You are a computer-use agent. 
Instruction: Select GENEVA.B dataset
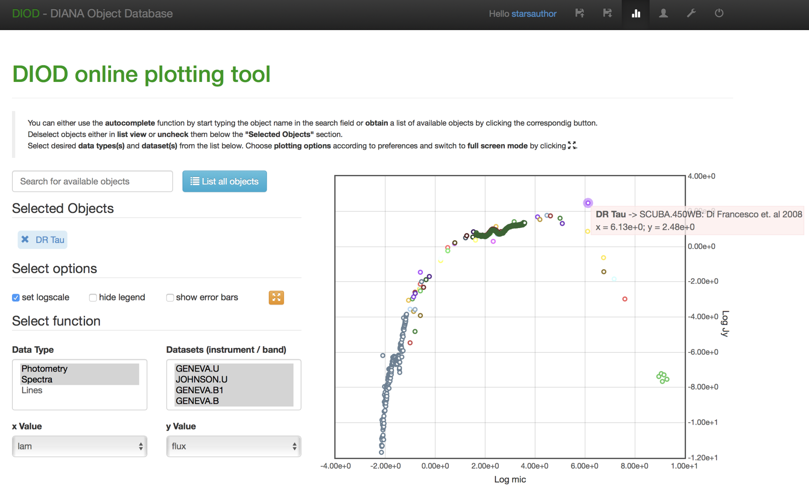click(x=234, y=401)
